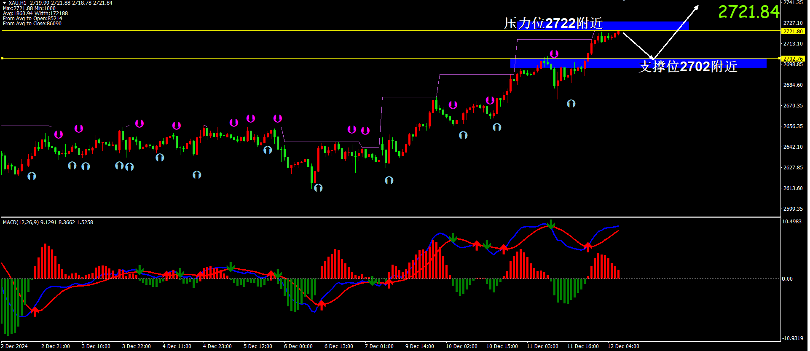Grab the left handle of the 2702.76 line
Viewport: 810px width, 351px height.
2,58
